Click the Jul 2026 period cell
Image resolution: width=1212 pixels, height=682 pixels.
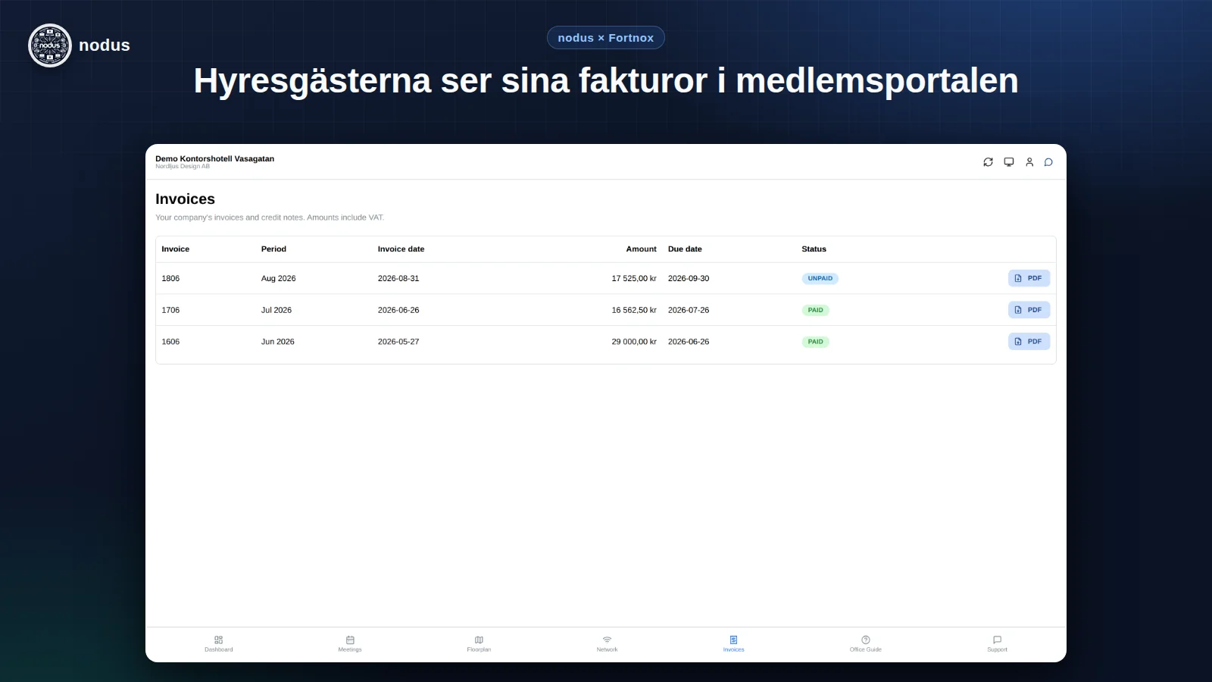[276, 311]
